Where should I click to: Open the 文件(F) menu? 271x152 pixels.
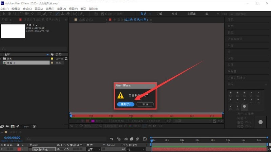pyautogui.click(x=5, y=8)
